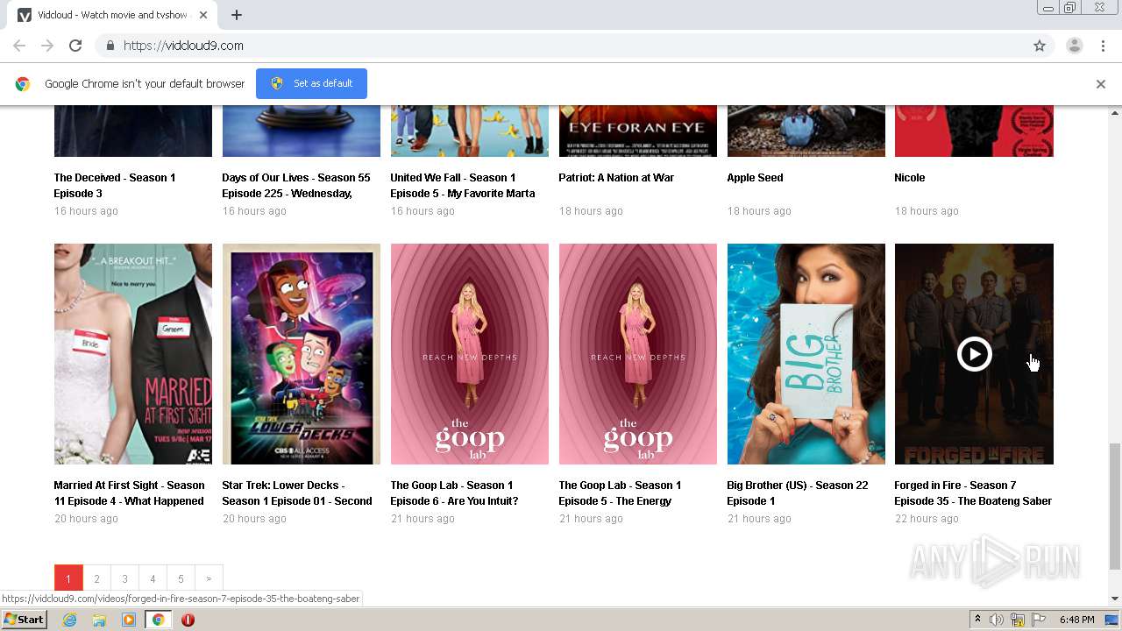
Task: Open Nicole title link
Action: coord(910,178)
